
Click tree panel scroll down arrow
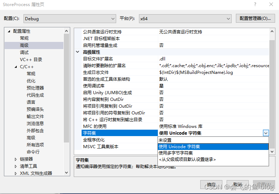(67, 173)
